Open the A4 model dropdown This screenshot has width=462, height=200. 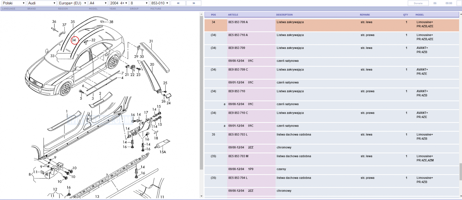tap(98, 3)
